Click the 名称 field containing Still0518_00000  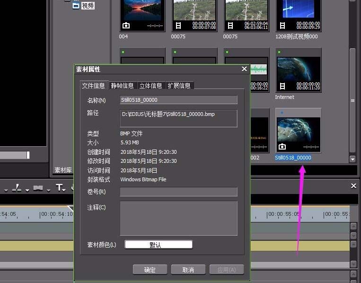(179, 100)
